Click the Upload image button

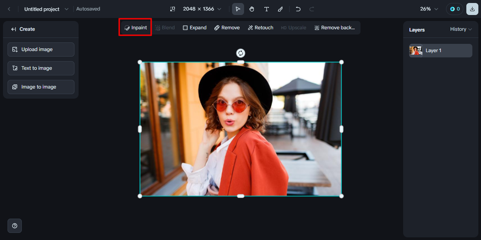pyautogui.click(x=41, y=49)
